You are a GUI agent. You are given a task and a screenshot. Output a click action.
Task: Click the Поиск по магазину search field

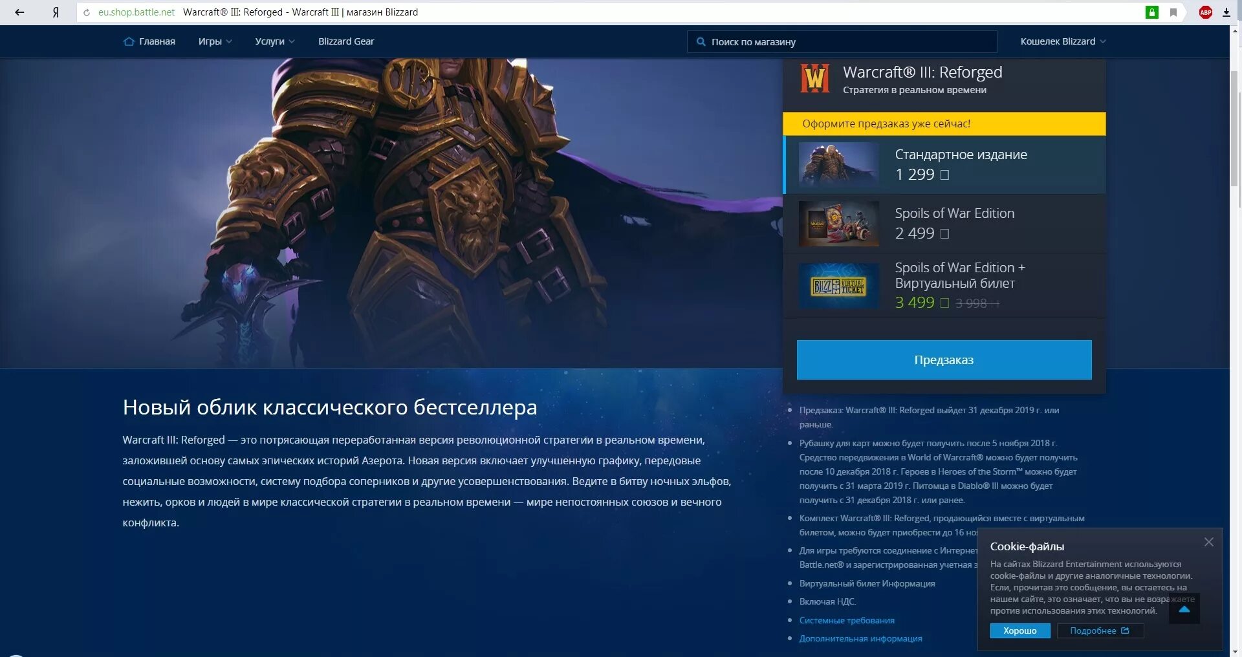842,42
